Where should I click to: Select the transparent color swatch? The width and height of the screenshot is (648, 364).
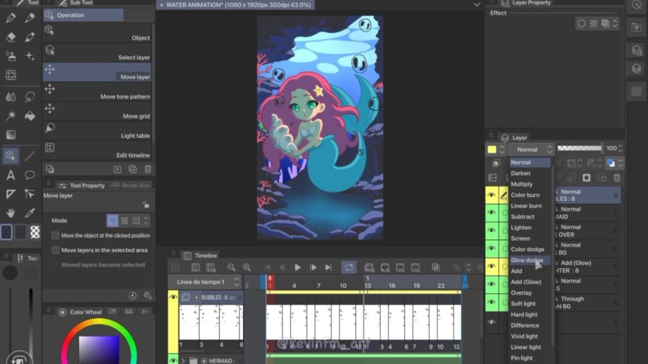click(x=35, y=233)
